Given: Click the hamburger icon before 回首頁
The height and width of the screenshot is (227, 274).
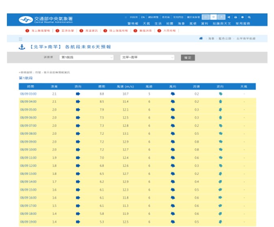Looking at the screenshot, I should coord(126,17).
